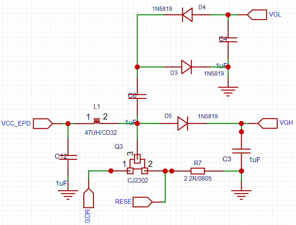Screen dimensions: 296x225
Task: Select the GDR net port
Action: tap(89, 198)
